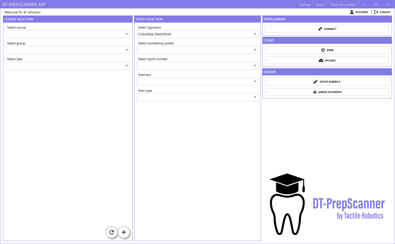Open the About menu item
Image resolution: width=395 pixels, height=244 pixels.
320,5
